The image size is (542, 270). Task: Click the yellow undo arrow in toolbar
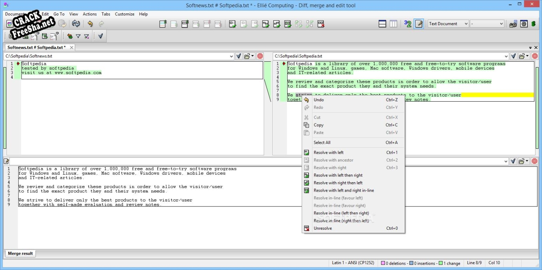pos(90,24)
